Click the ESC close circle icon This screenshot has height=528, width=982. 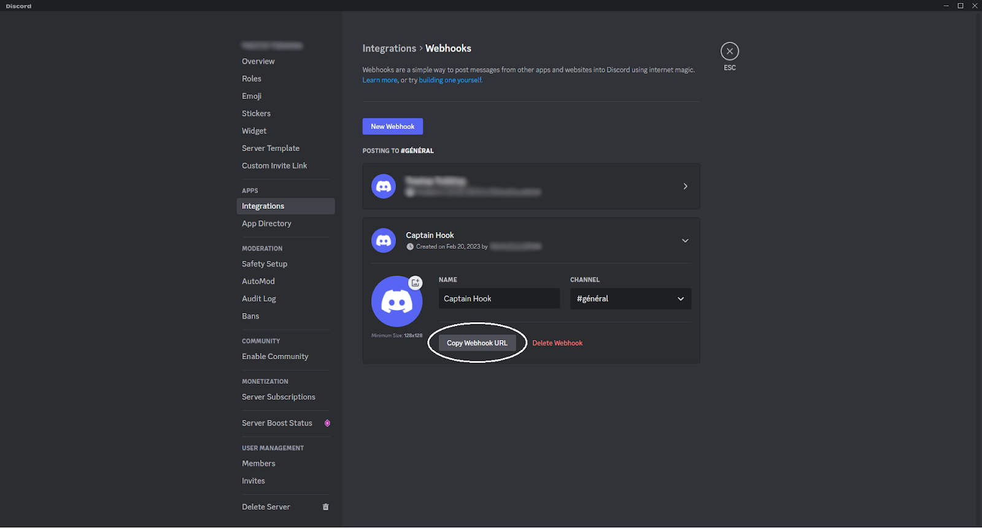coord(729,52)
